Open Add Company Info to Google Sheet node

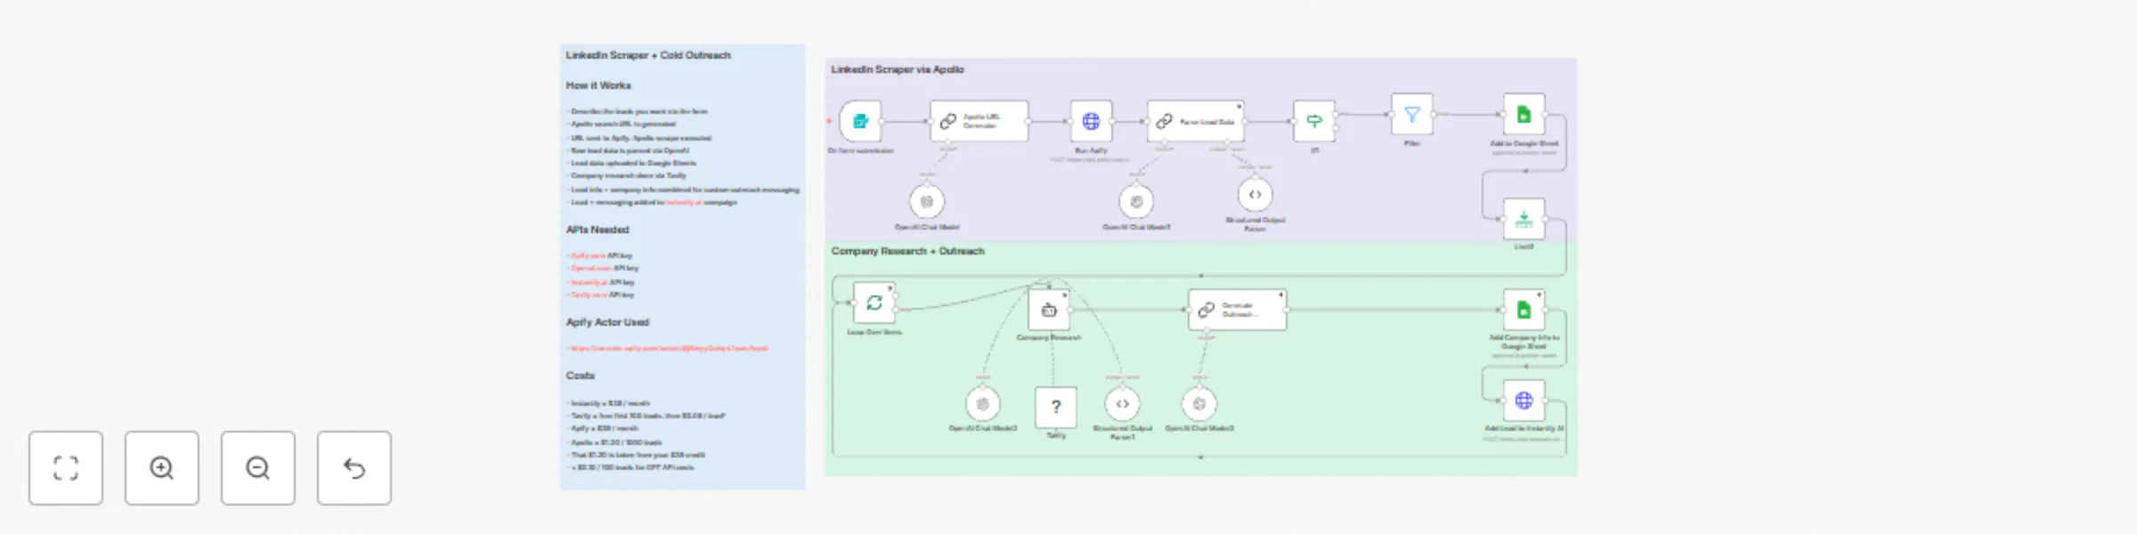coord(1524,310)
